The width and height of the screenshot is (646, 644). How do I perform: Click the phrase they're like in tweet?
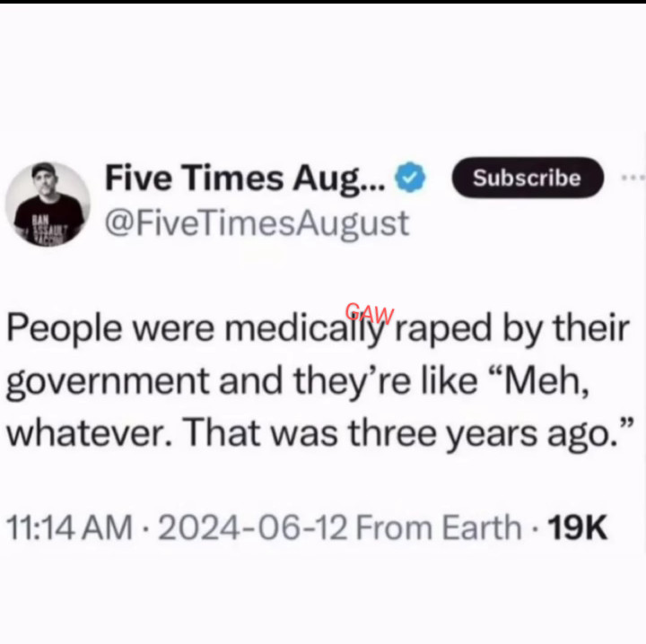[x=385, y=382]
